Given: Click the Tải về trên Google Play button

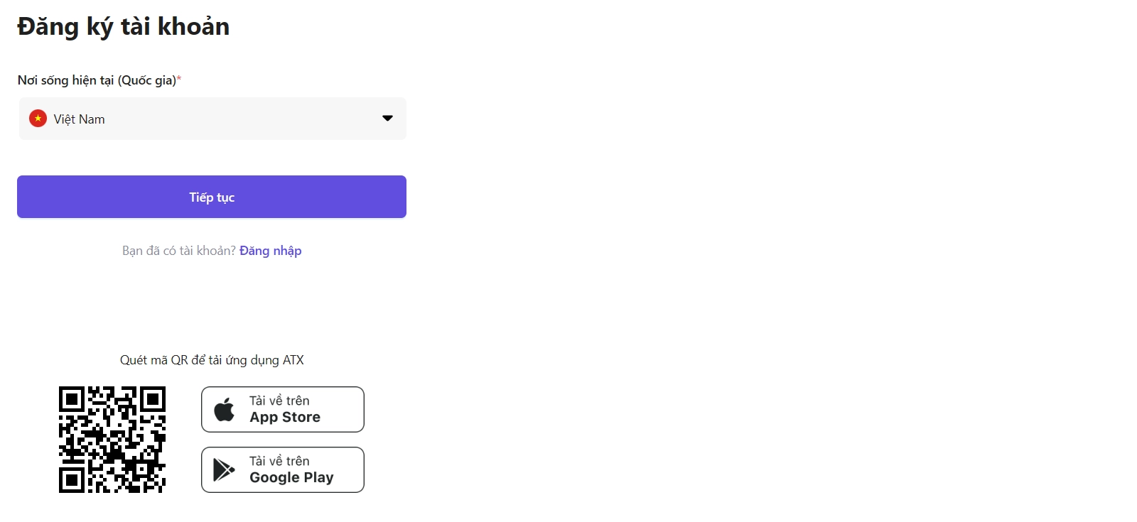Looking at the screenshot, I should pyautogui.click(x=283, y=469).
